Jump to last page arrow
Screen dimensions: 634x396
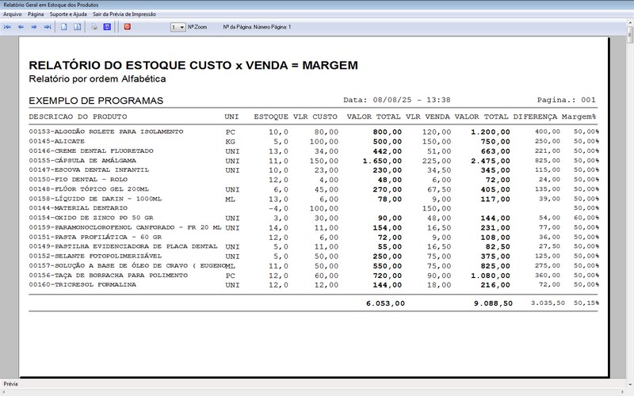pos(48,27)
